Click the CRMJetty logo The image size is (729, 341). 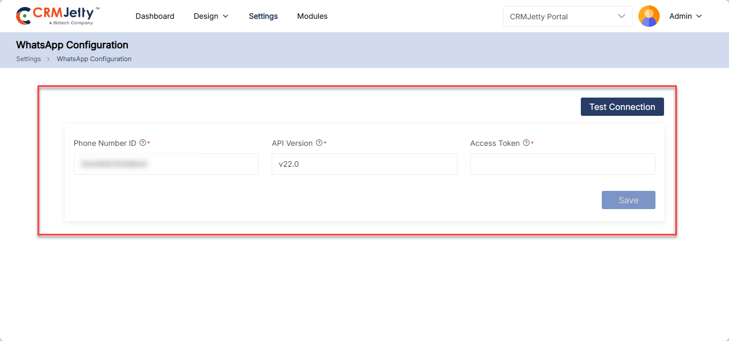57,16
